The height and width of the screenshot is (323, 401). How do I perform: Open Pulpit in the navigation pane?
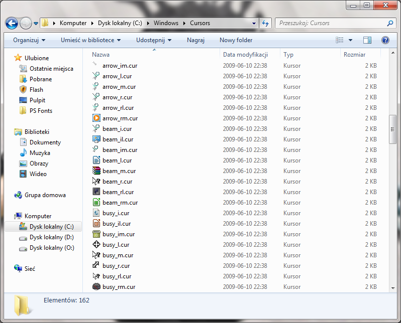click(x=33, y=100)
